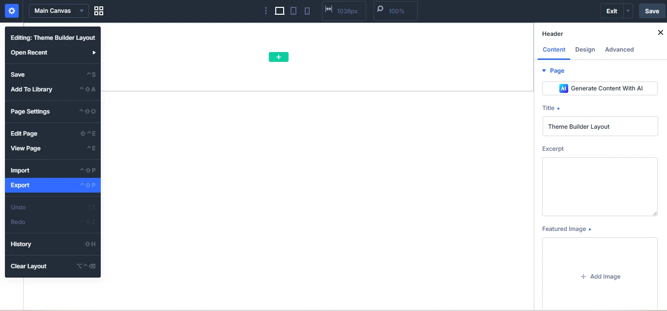
Task: Open the three-dot options icon in top bar
Action: tap(266, 11)
